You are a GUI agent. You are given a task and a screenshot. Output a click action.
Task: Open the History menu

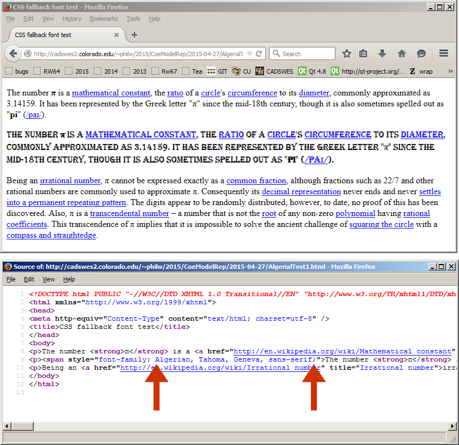(x=72, y=19)
